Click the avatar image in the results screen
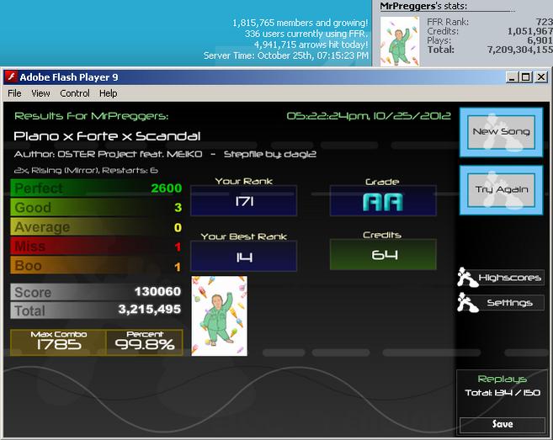 tap(220, 315)
